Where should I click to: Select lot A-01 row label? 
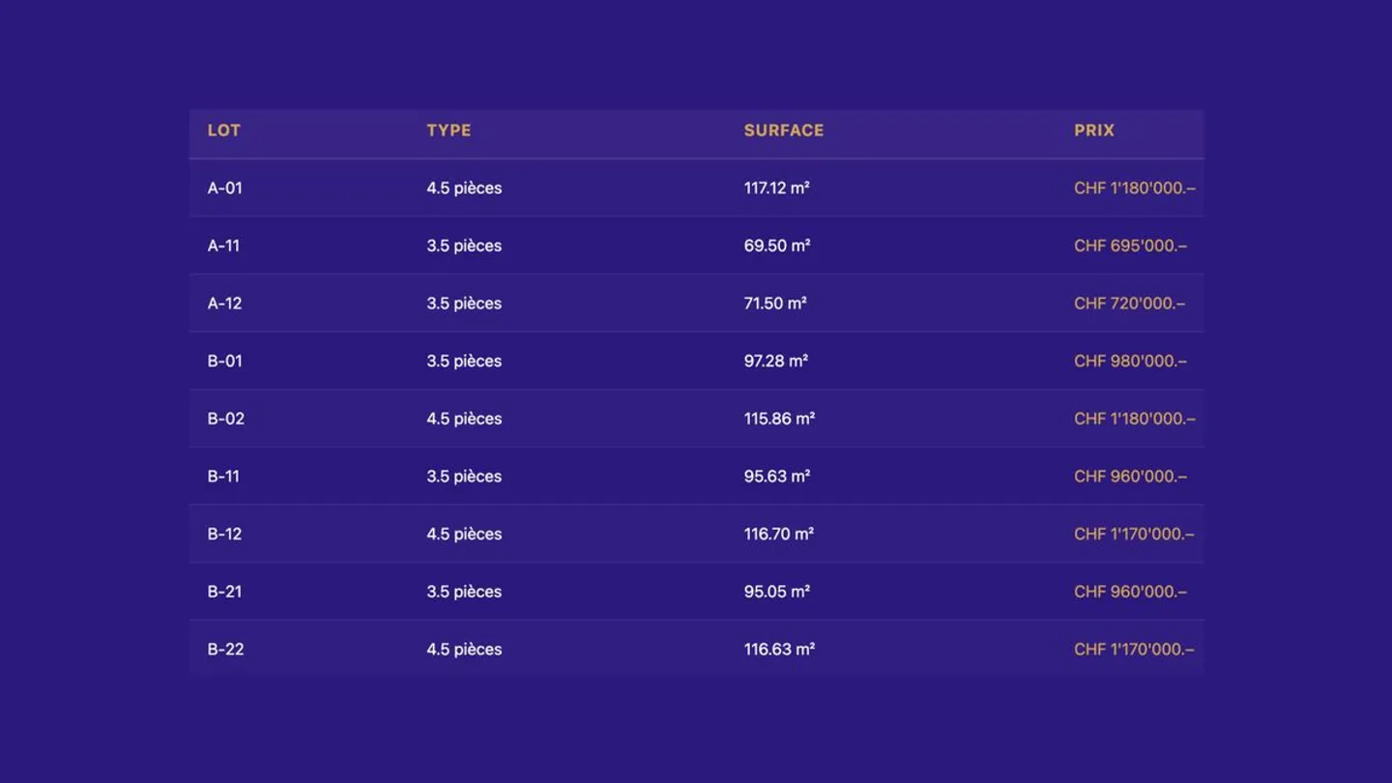click(x=224, y=188)
